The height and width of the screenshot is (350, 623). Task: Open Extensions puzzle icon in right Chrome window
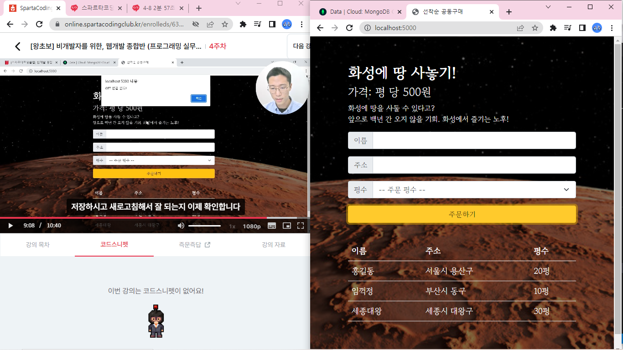pos(553,28)
